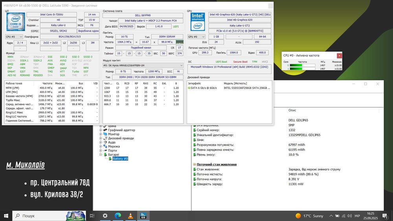
Task: Click the Пошук taskbar search box
Action: click(49, 216)
